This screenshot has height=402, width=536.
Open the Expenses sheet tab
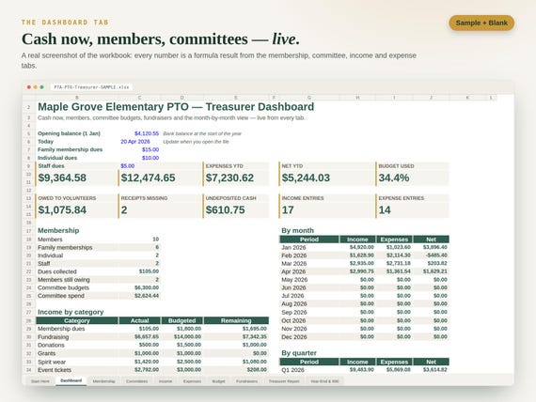coord(192,381)
